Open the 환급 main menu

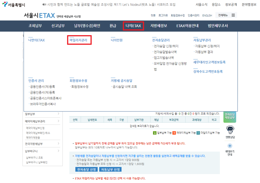tap(113, 26)
